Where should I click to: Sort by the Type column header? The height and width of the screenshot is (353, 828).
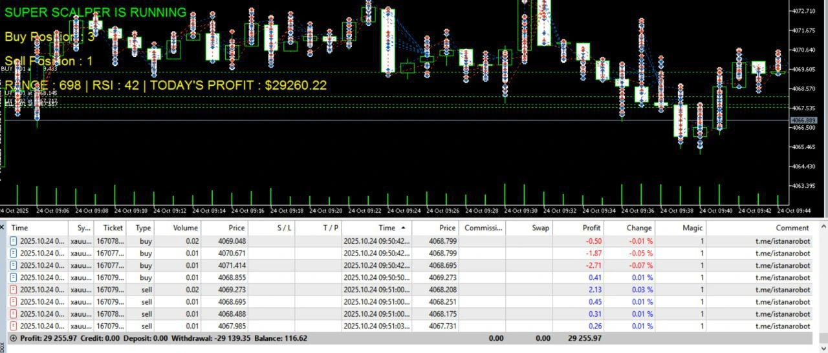(x=140, y=228)
